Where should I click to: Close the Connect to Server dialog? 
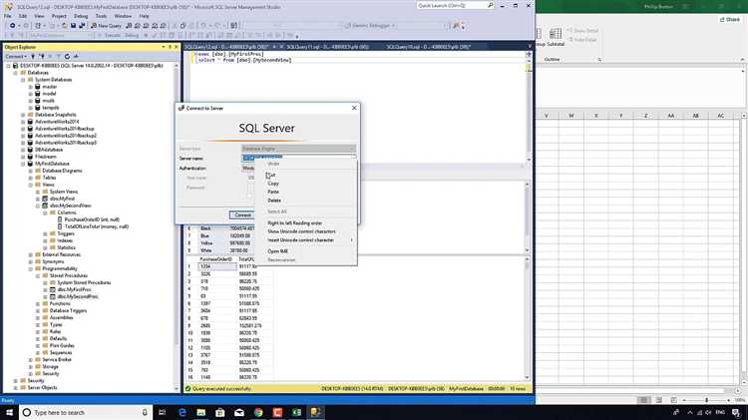(353, 107)
